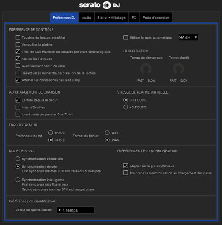Click the AU CHARGEMENT DE CHANSON heading
222x225 pixels.
(35, 92)
